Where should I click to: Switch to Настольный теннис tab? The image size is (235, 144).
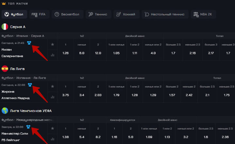[x=164, y=14]
